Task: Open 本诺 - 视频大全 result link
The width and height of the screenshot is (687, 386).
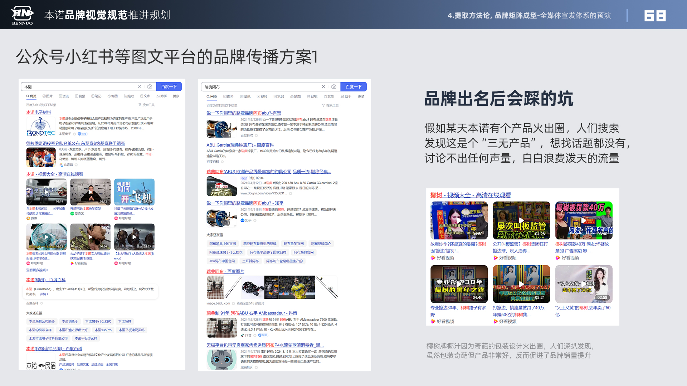Action: 54,174
